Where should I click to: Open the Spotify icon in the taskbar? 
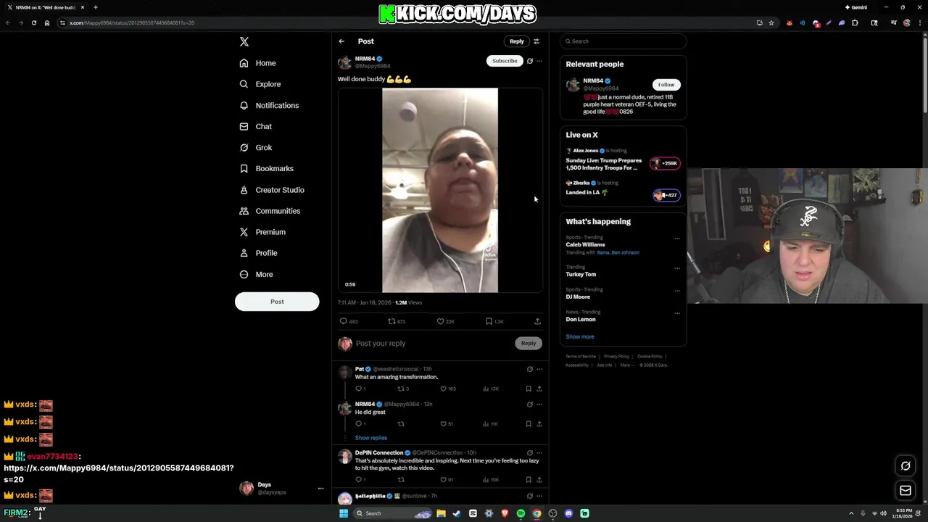click(521, 513)
